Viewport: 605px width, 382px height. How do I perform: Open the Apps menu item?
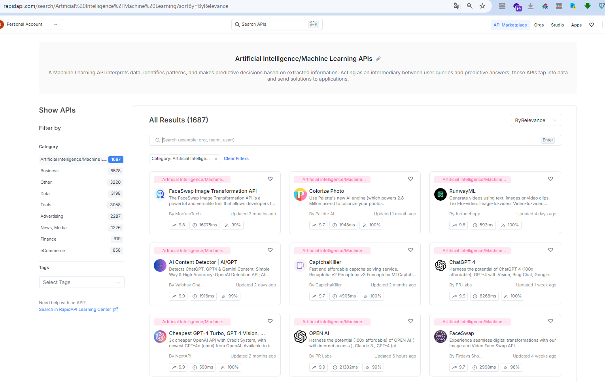click(x=577, y=25)
